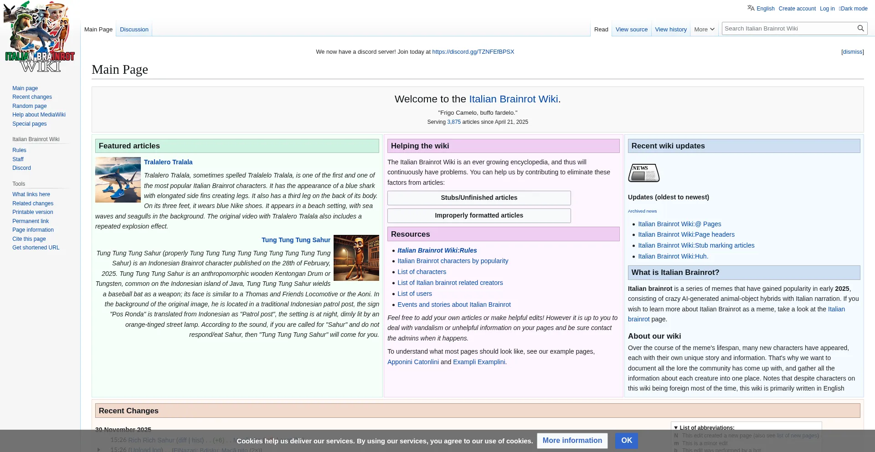Image resolution: width=875 pixels, height=452 pixels.
Task: Expand the More dropdown menu
Action: (x=704, y=30)
